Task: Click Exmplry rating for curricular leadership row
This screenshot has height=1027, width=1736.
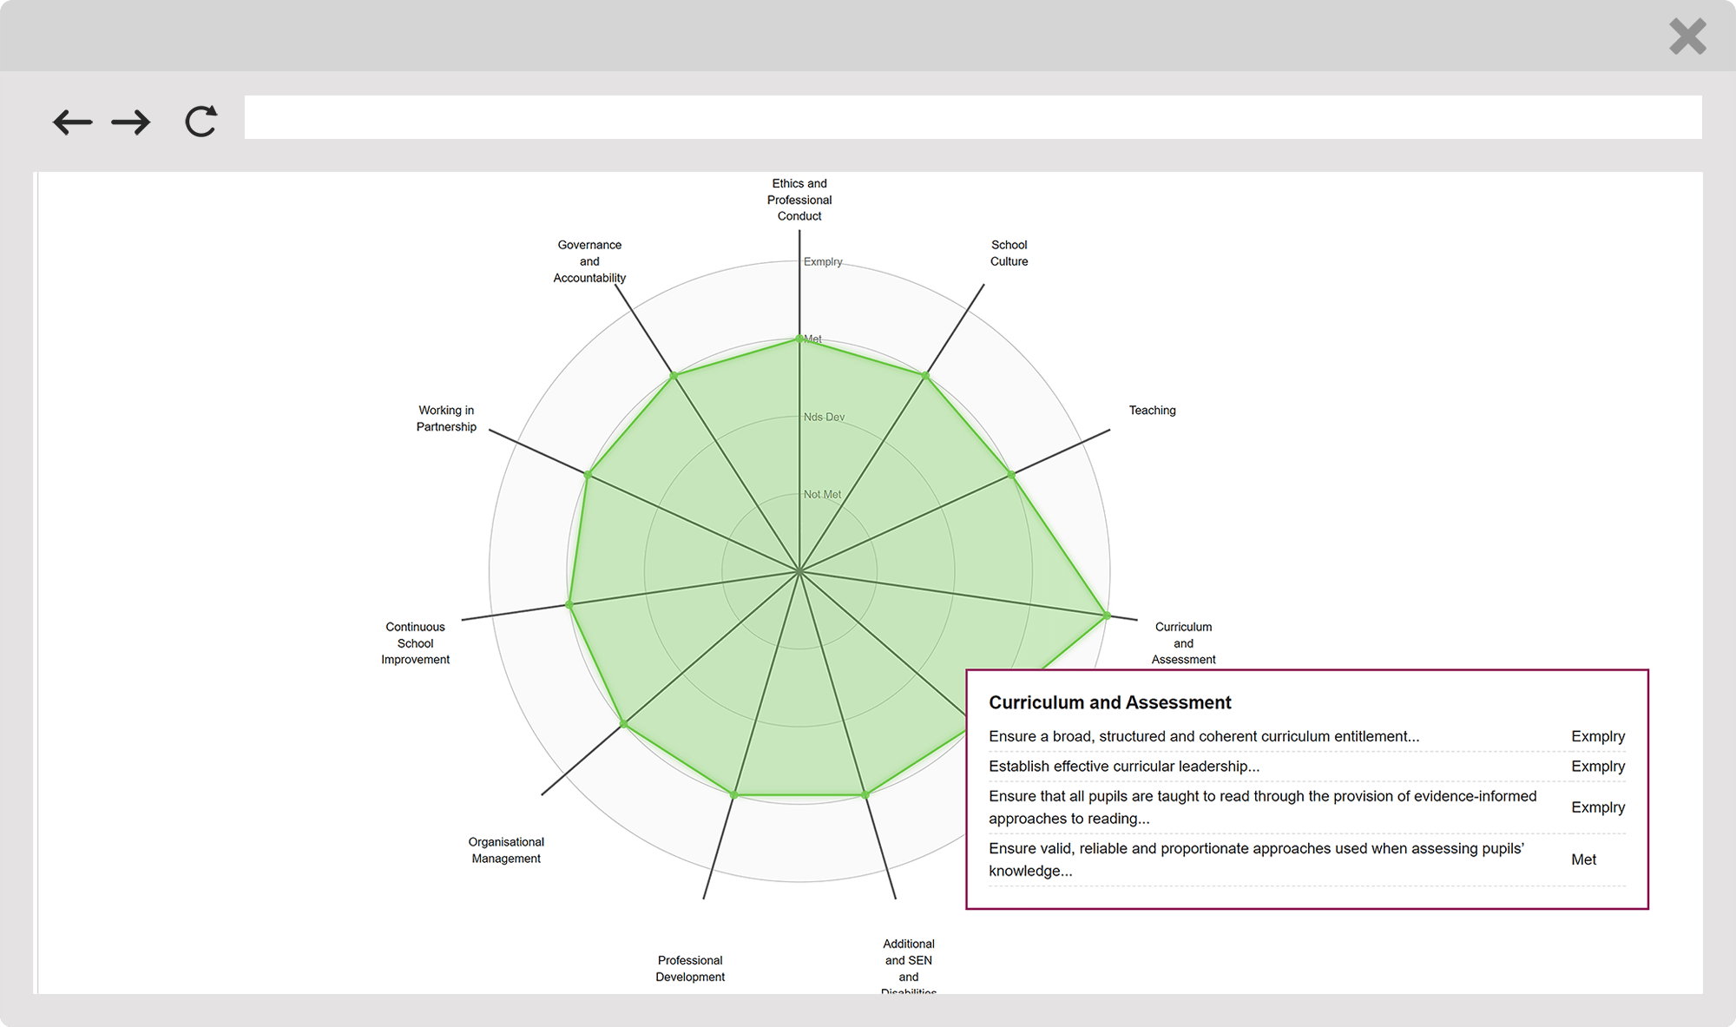Action: pos(1598,766)
